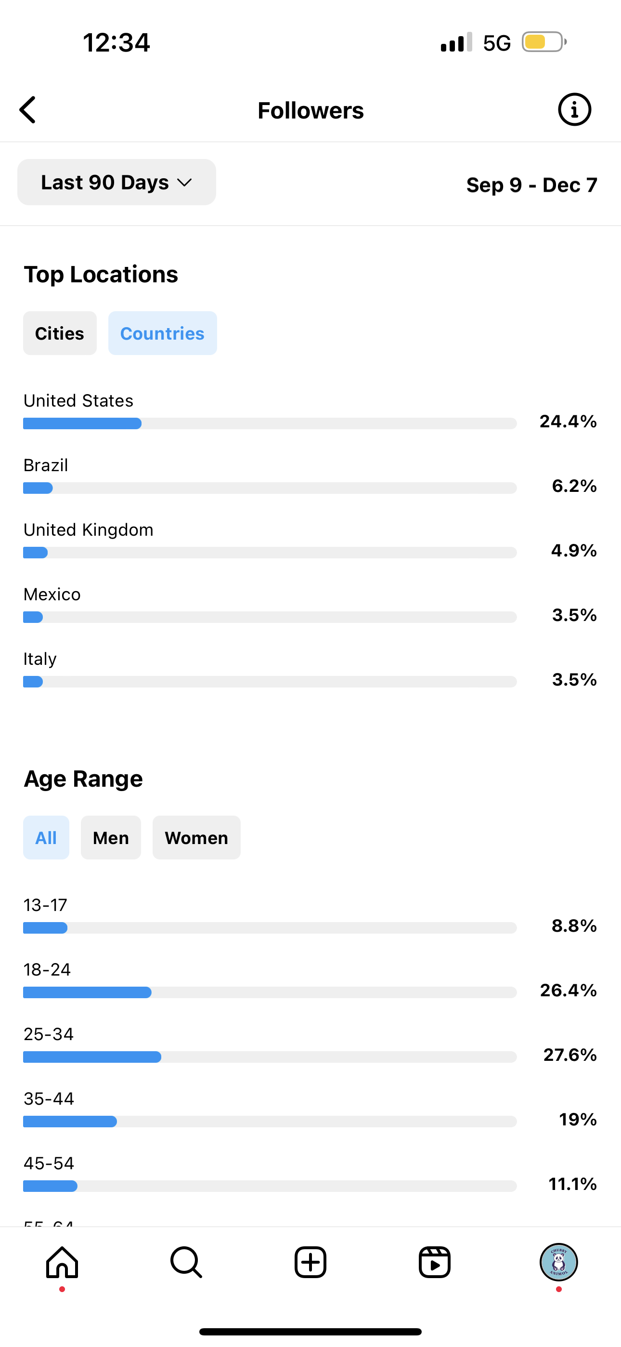
Task: Click the chevron beside Last 90 Days
Action: point(184,183)
